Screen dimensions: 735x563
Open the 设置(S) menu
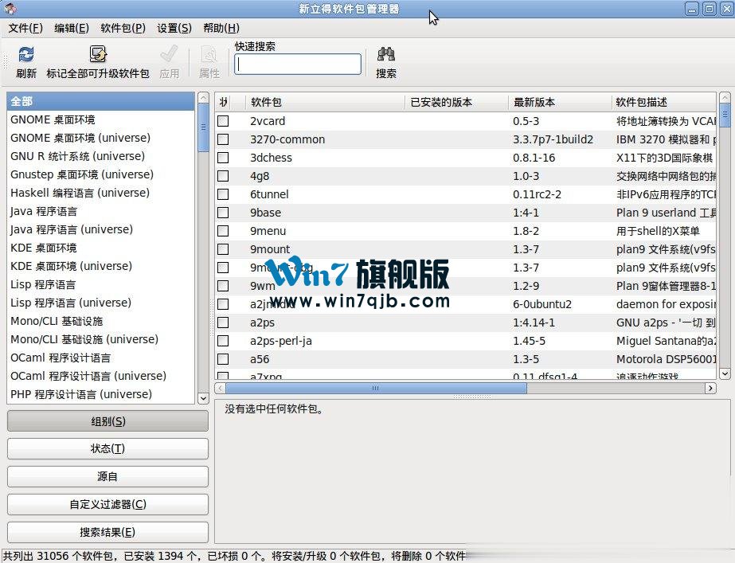click(x=174, y=28)
